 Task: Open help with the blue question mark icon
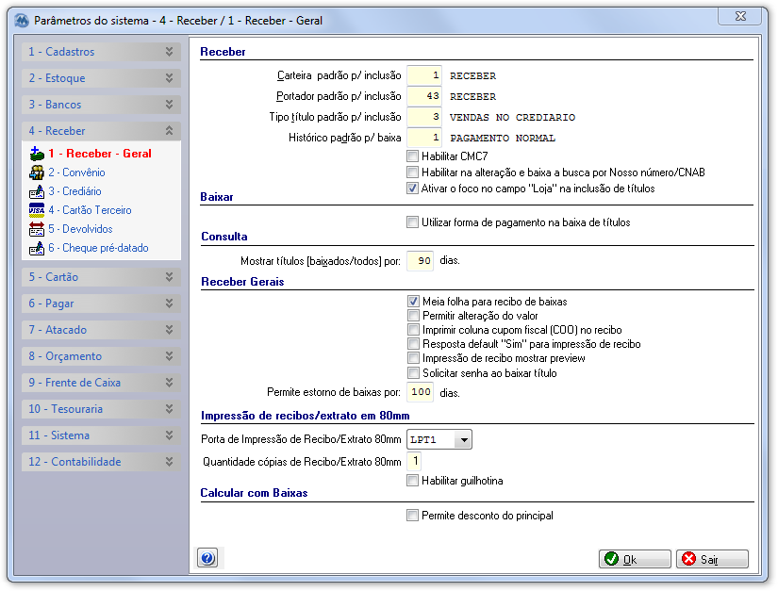(x=207, y=558)
